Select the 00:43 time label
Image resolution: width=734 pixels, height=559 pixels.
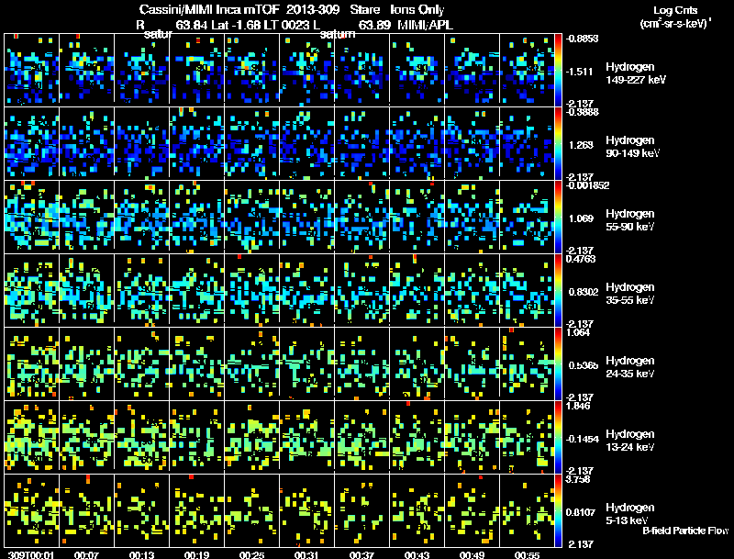417,554
